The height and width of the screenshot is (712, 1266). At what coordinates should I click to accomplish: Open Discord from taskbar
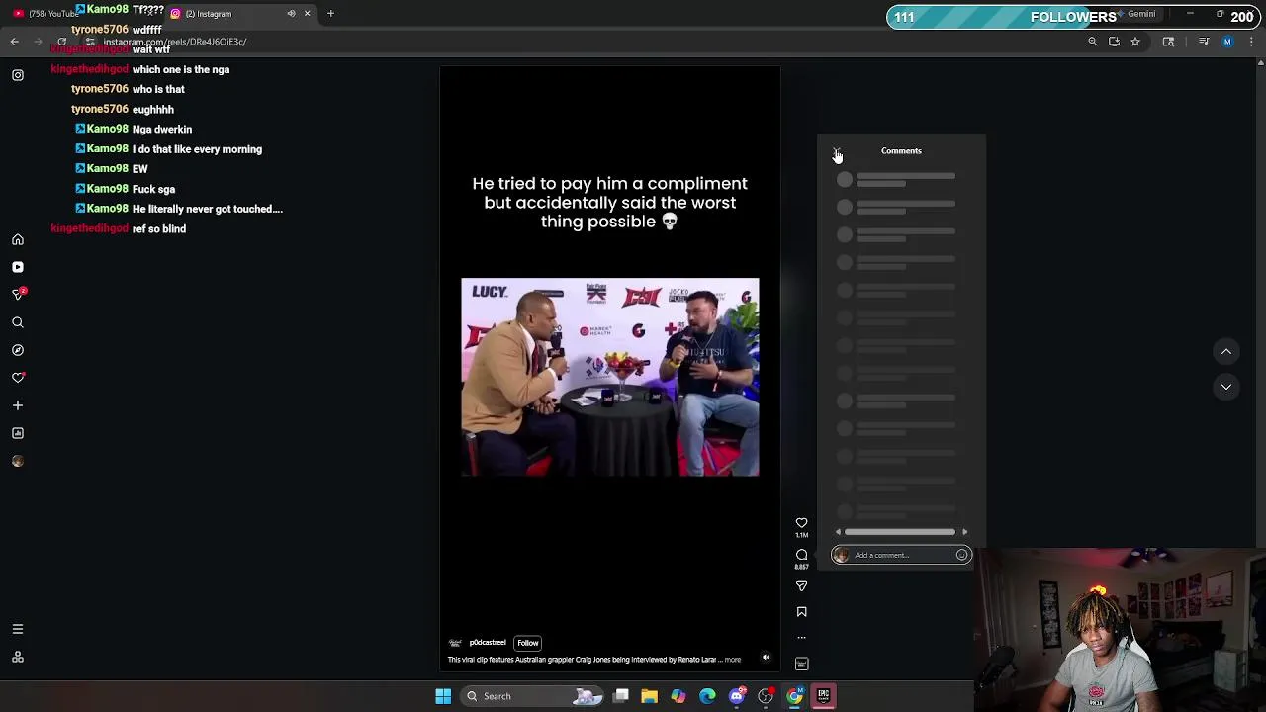(737, 696)
